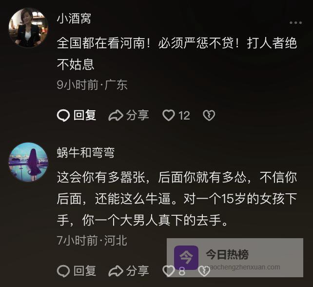Click 分享 text under the first comment

[137, 115]
